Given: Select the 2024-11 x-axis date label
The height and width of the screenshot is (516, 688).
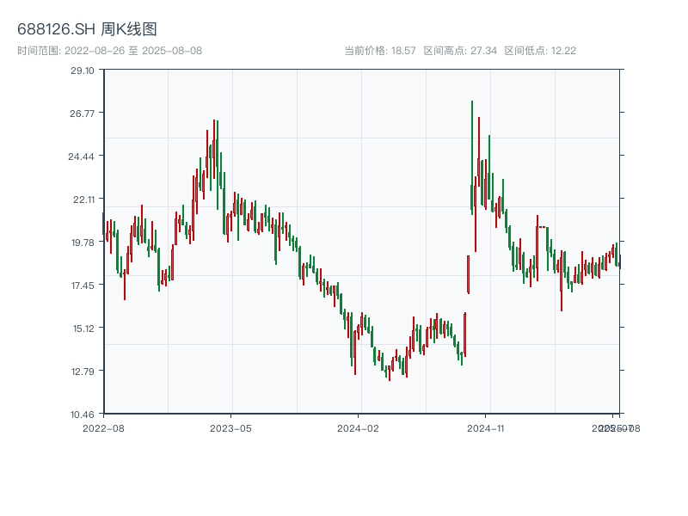Looking at the screenshot, I should (x=486, y=427).
